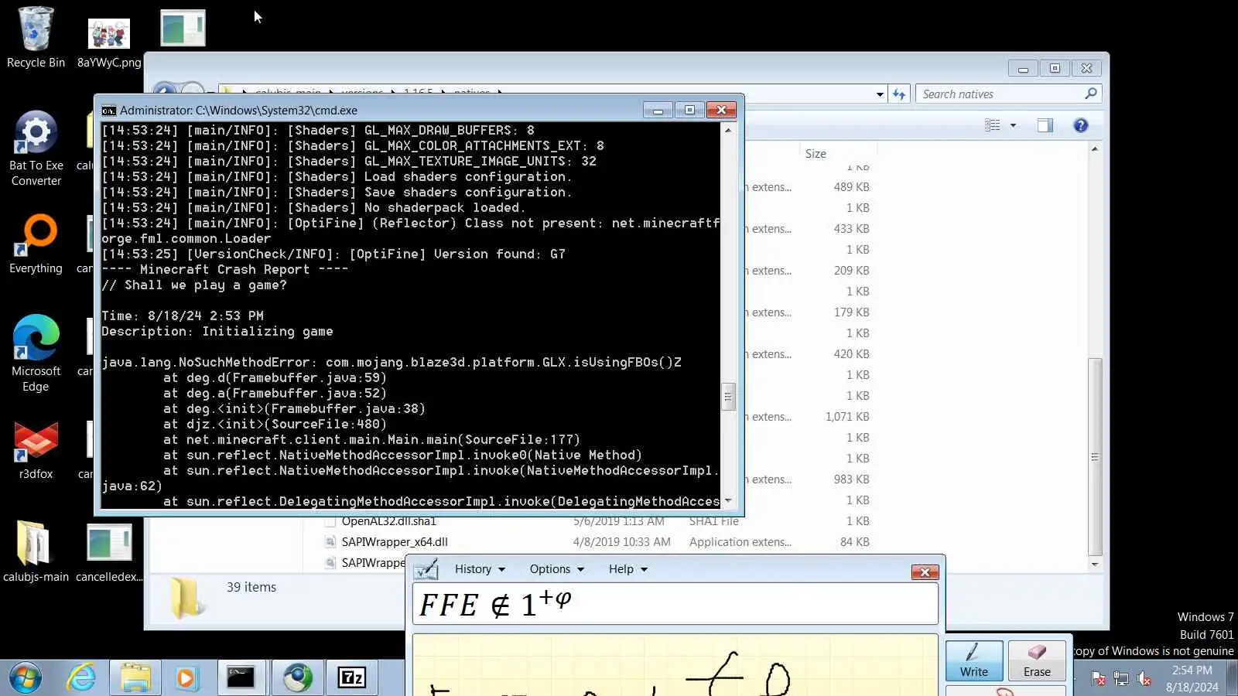Image resolution: width=1238 pixels, height=696 pixels.
Task: Open Windows Media Player from the taskbar
Action: coord(186,677)
